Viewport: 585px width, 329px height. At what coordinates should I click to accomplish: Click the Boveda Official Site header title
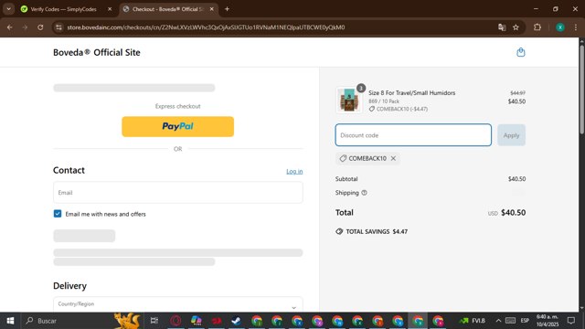tap(97, 53)
